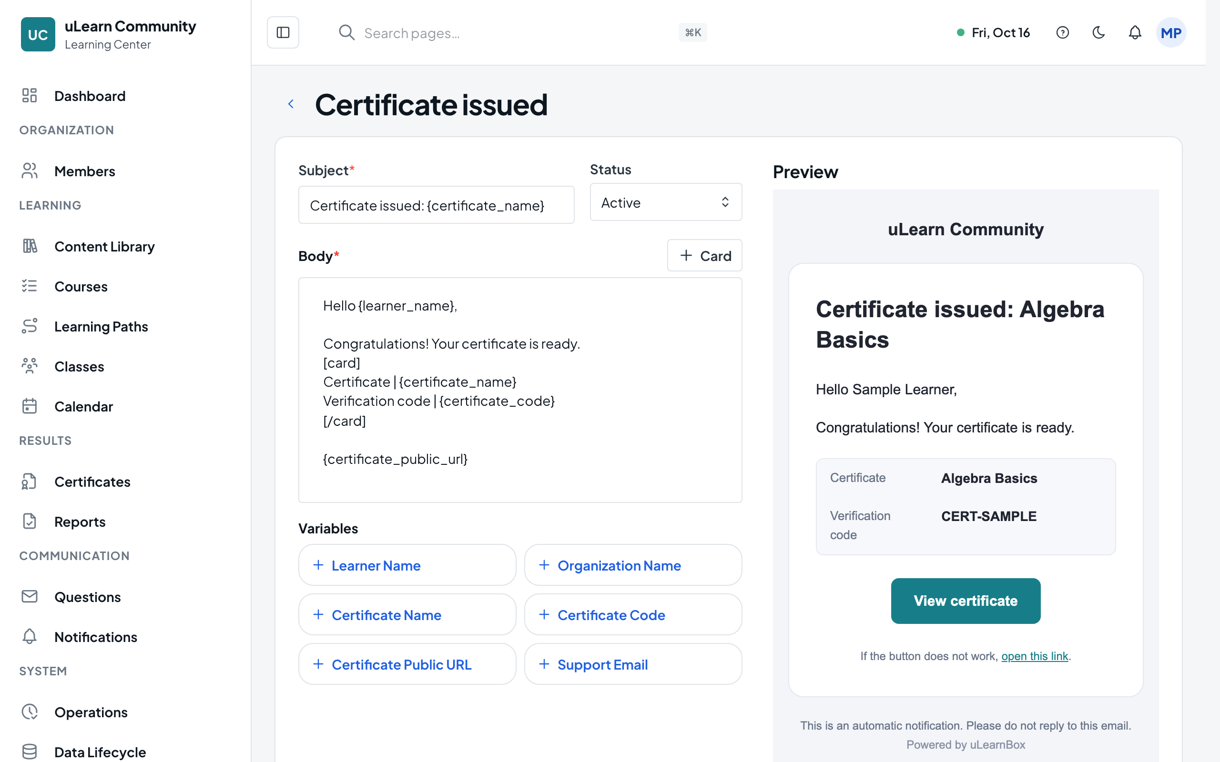This screenshot has width=1220, height=762.
Task: Click the Calendar icon in sidebar
Action: point(30,406)
